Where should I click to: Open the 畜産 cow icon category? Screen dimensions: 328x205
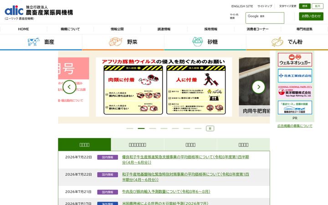tap(41, 42)
